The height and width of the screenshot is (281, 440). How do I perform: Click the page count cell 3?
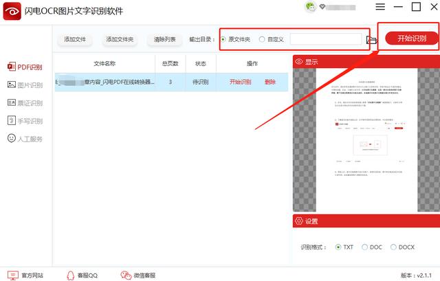(170, 82)
